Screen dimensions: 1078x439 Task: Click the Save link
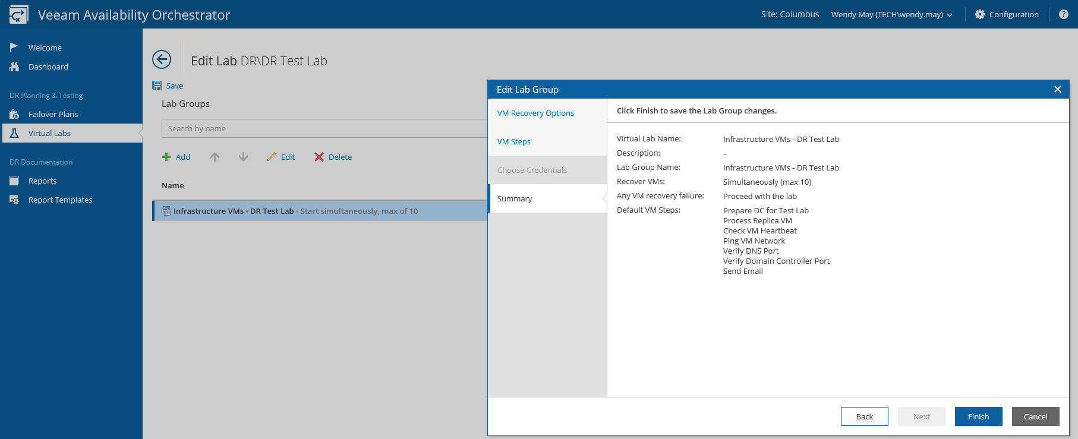(x=175, y=86)
